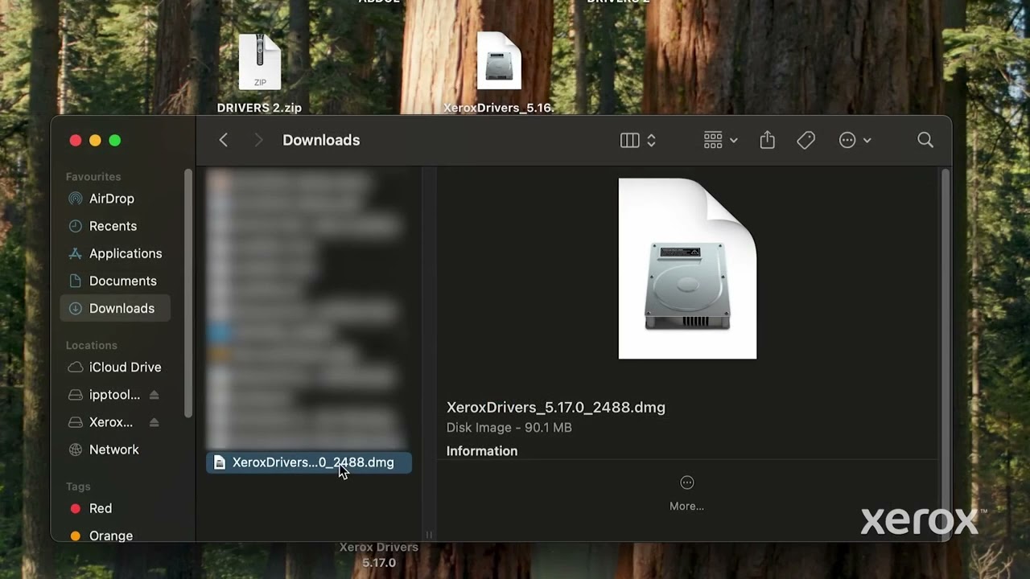Click the AirDrop icon in the sidebar
The width and height of the screenshot is (1030, 579).
76,199
